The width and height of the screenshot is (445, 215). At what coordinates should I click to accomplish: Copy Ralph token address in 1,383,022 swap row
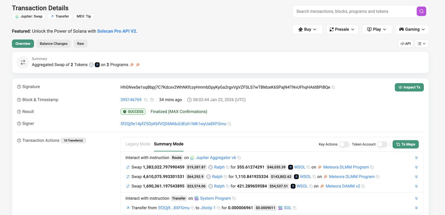[x=228, y=167]
